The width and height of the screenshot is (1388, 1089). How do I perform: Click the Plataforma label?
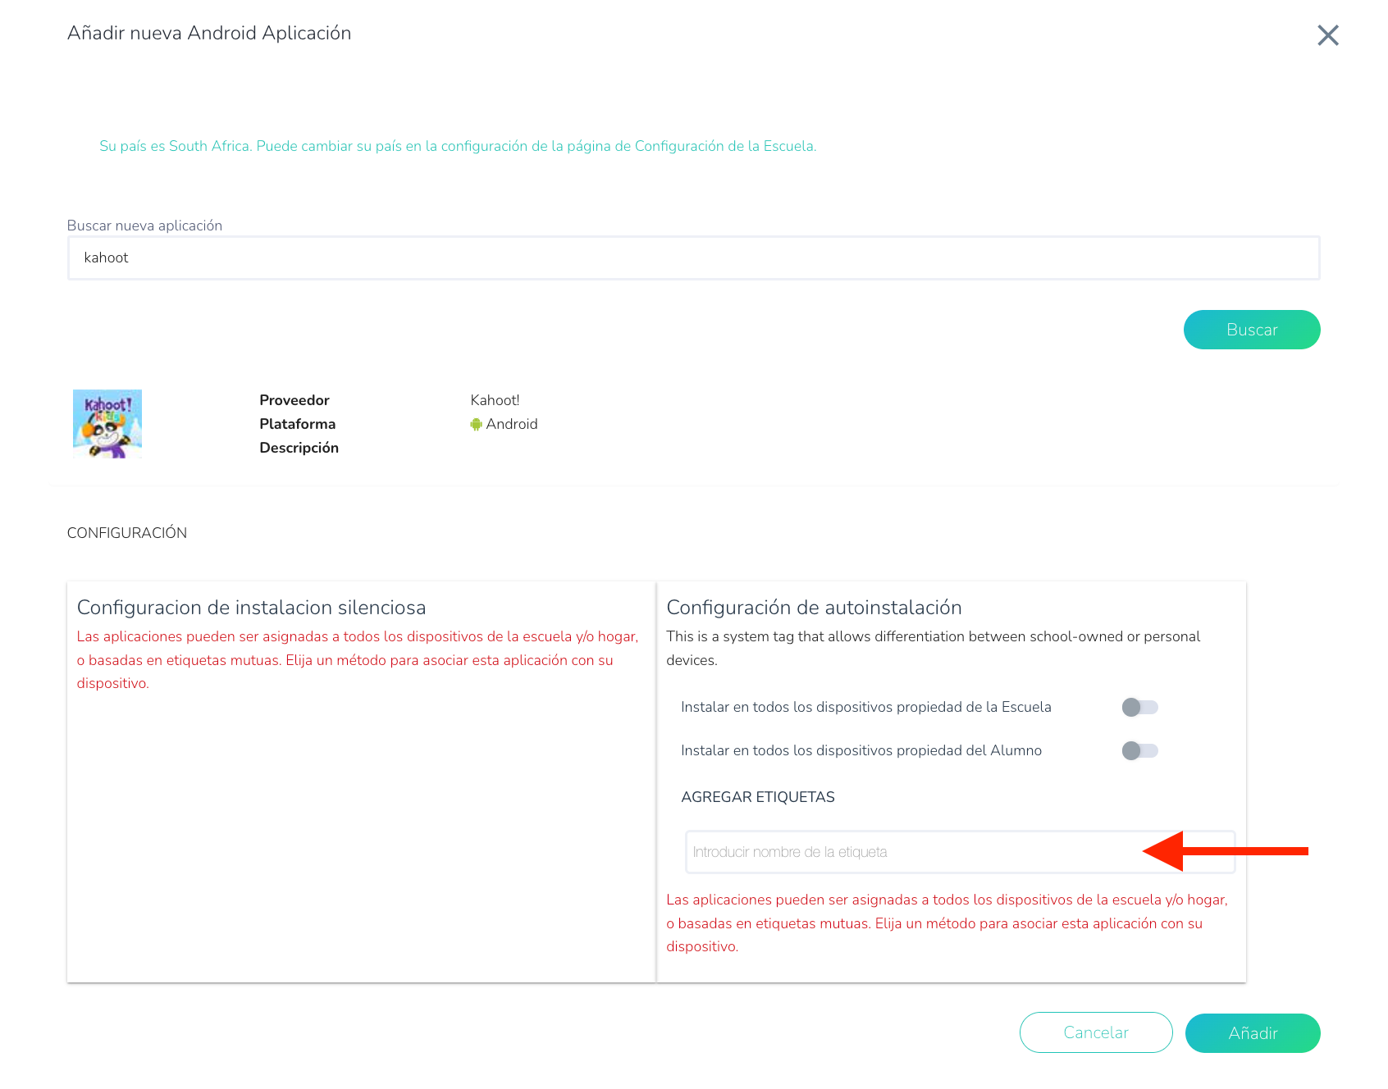coord(297,424)
